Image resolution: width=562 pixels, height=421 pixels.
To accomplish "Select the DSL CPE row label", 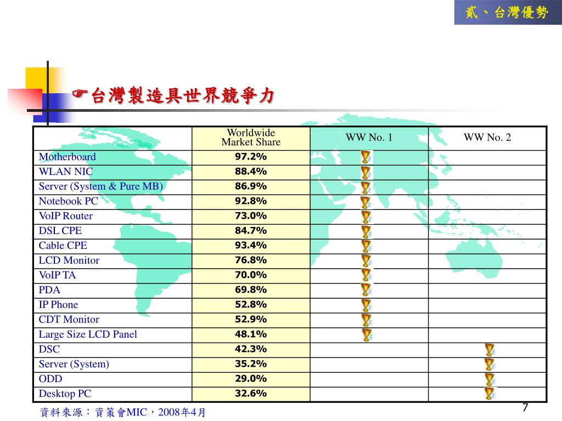I will pyautogui.click(x=60, y=231).
